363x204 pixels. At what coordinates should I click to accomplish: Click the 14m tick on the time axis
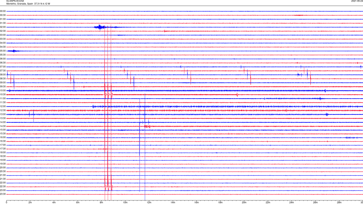[173, 202]
